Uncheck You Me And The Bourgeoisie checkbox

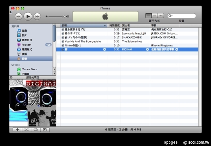click(x=63, y=41)
